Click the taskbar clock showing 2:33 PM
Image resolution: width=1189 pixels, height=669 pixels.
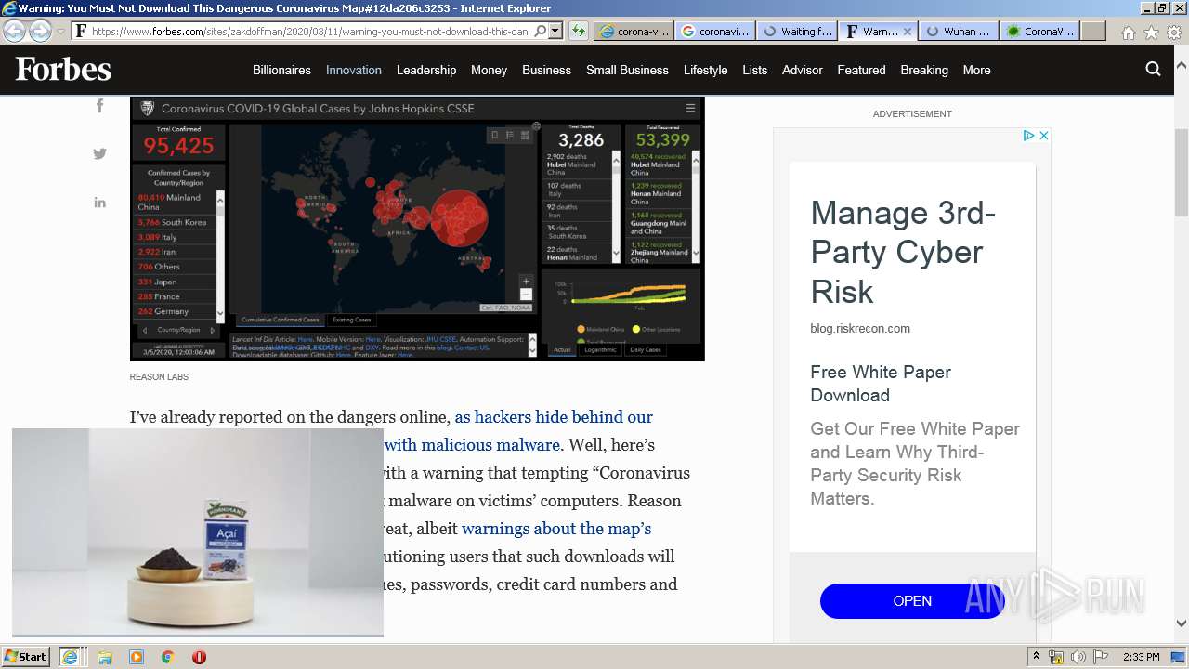1141,657
